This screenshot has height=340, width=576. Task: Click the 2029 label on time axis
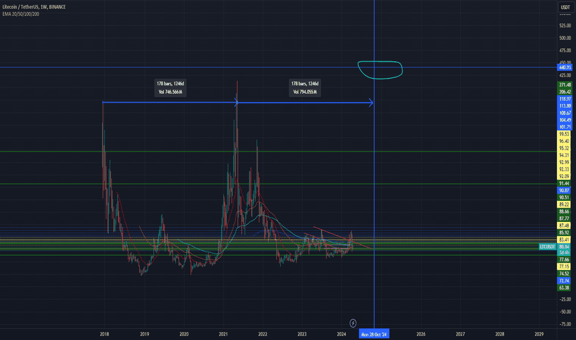coord(539,334)
